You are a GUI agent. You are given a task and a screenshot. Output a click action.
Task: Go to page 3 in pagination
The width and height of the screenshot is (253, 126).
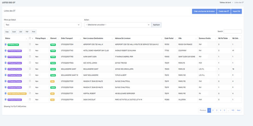(217, 110)
